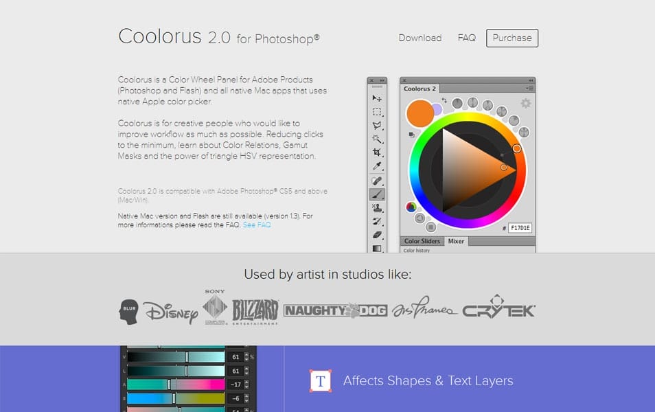Click the hue ring's orange handle
This screenshot has width=655, height=412.
517,148
